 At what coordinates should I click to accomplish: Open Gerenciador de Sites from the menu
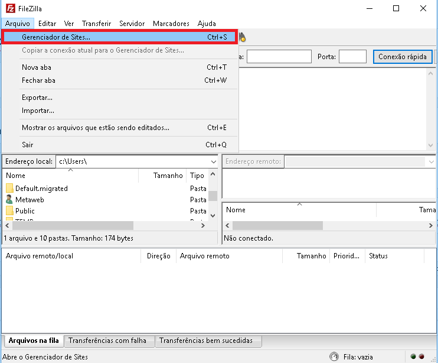[56, 37]
